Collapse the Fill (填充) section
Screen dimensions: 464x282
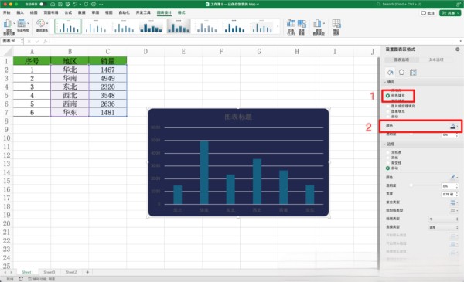389,82
